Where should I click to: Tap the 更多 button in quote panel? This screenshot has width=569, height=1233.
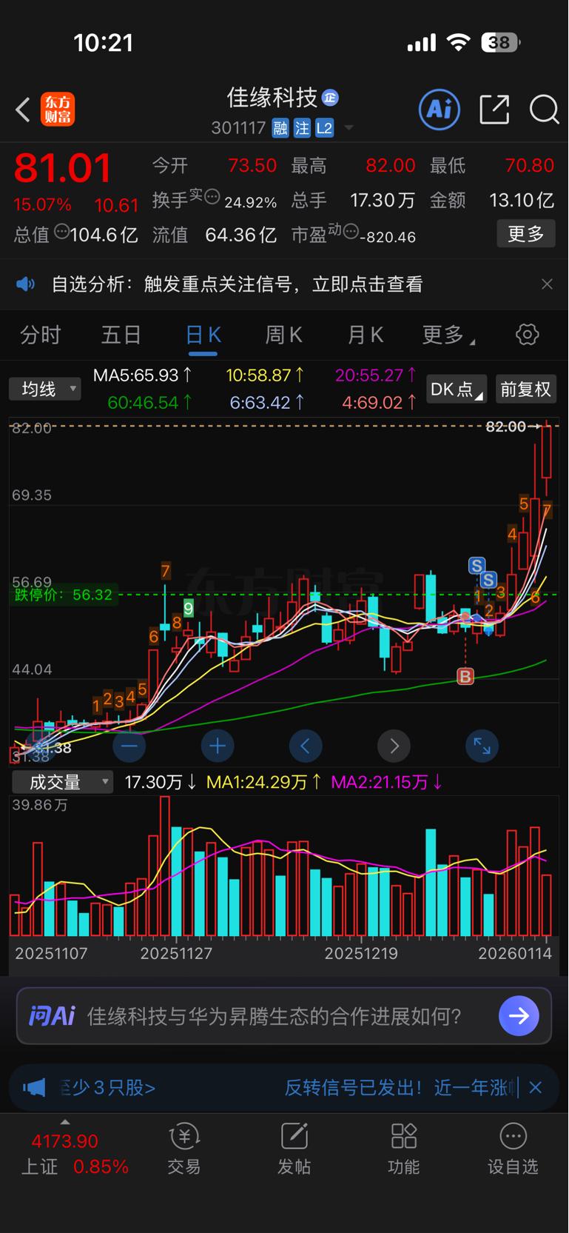pos(525,234)
